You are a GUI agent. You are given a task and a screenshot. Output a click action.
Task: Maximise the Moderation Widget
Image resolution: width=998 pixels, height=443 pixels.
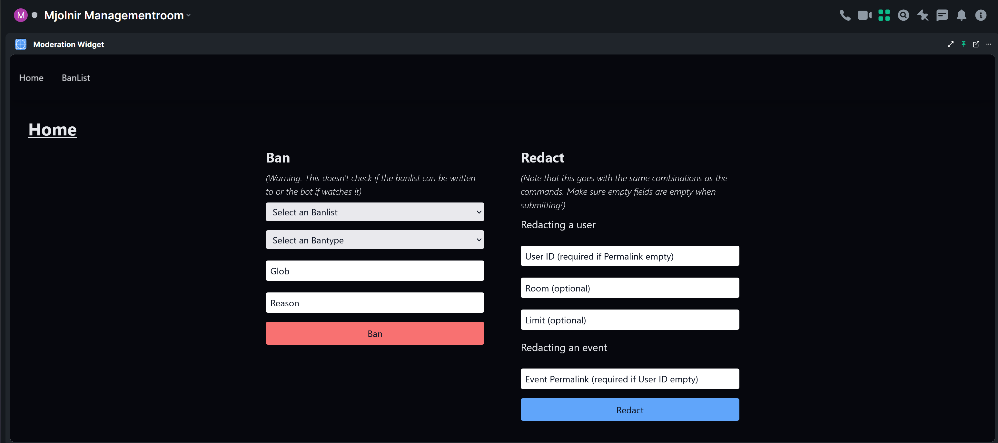tap(950, 44)
